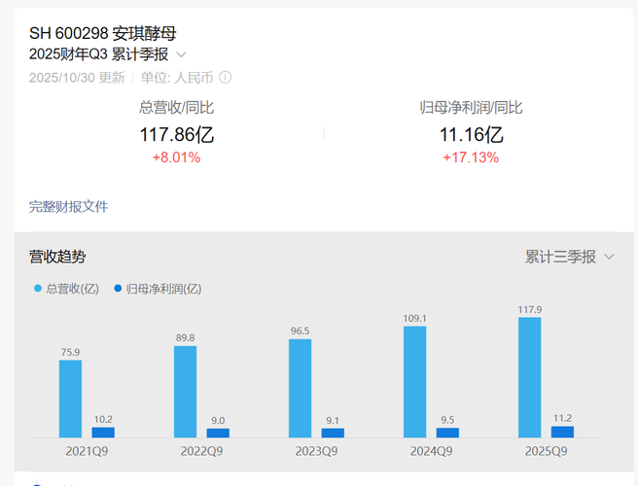
Task: Click the 2022Q9 axis label
Action: [202, 451]
